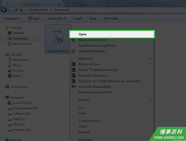Click the Computer icon in sidebar

point(7,97)
